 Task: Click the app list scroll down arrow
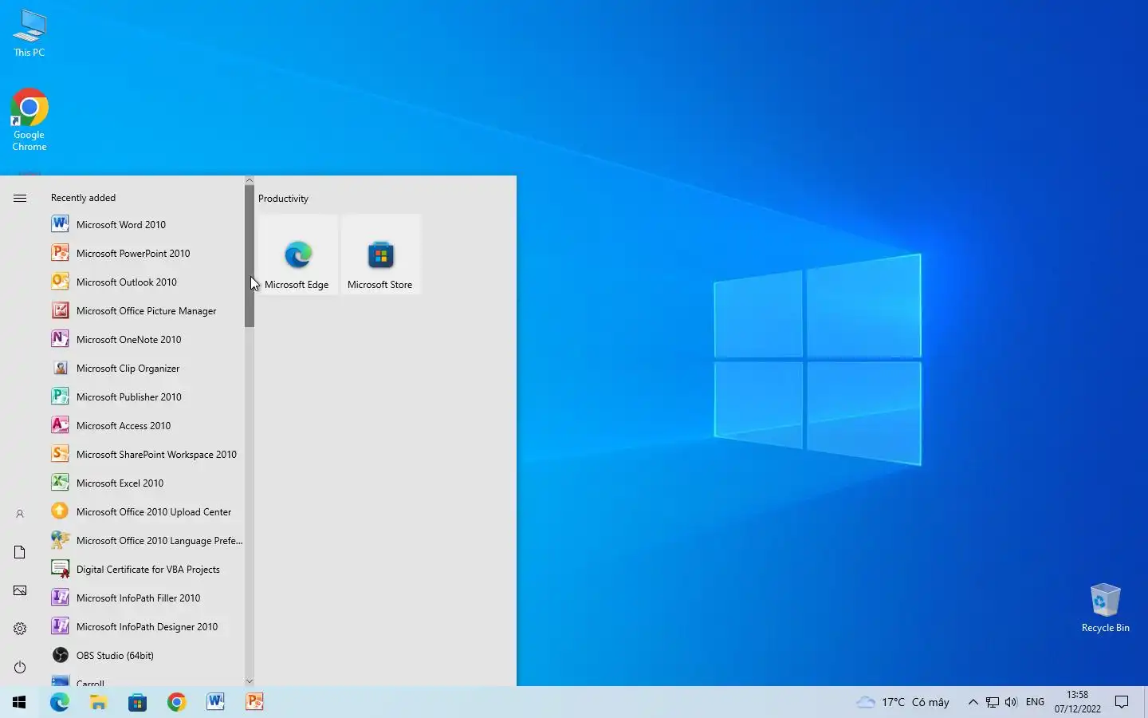click(x=250, y=681)
